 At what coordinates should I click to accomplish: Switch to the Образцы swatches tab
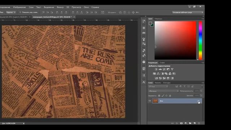[x=158, y=19]
